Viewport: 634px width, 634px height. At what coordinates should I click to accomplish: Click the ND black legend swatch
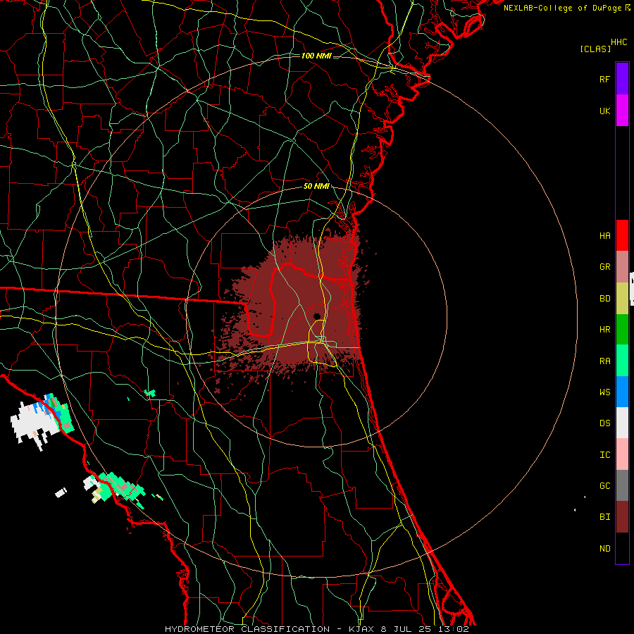click(622, 548)
